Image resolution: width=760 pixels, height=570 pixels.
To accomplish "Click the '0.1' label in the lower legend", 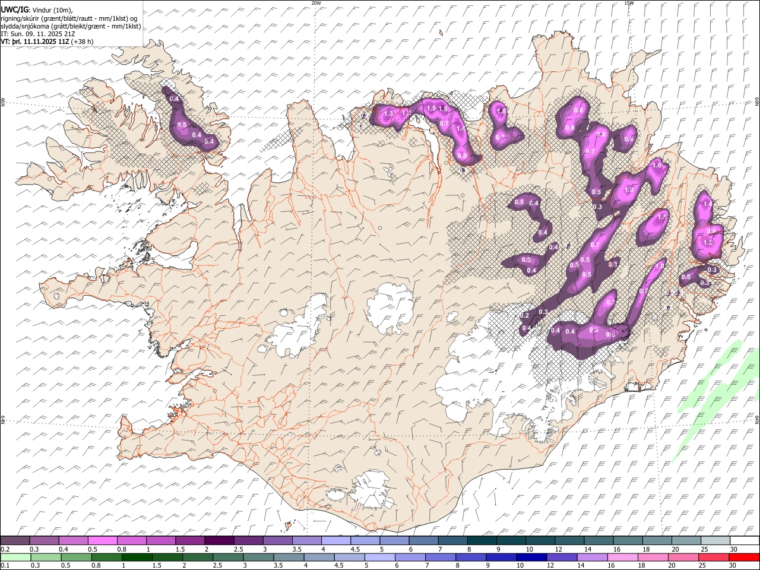I will (5, 565).
